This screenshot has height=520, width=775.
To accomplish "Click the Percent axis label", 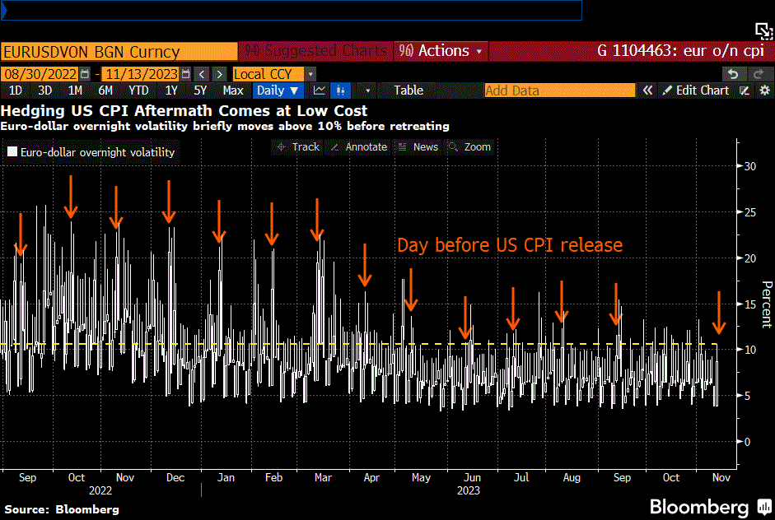I will tap(767, 304).
